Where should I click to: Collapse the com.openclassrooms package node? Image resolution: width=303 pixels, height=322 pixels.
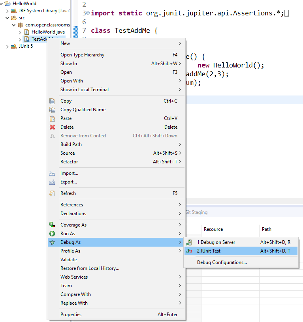pyautogui.click(x=14, y=25)
